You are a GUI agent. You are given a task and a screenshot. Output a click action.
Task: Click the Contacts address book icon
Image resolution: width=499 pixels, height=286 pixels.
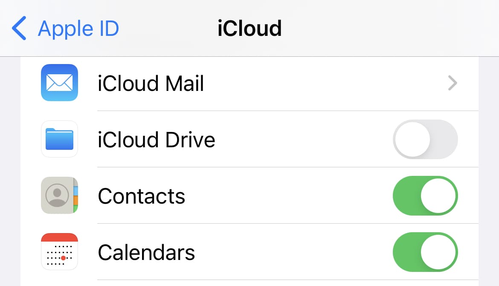coord(59,196)
